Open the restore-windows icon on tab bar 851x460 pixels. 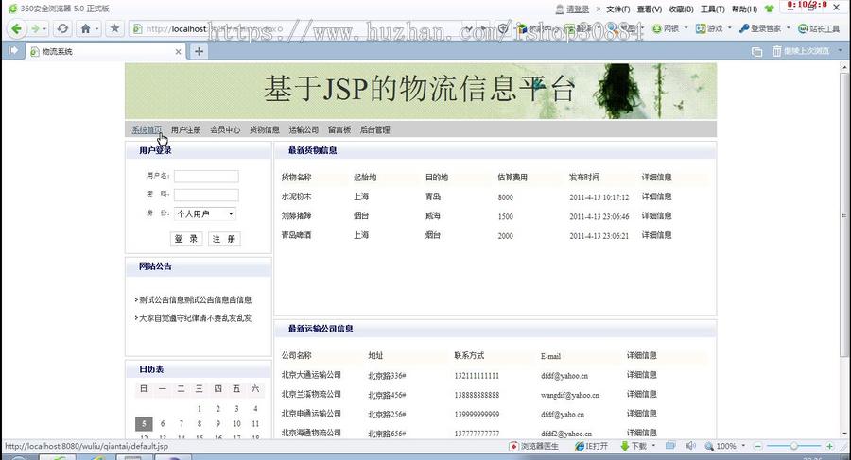(756, 52)
